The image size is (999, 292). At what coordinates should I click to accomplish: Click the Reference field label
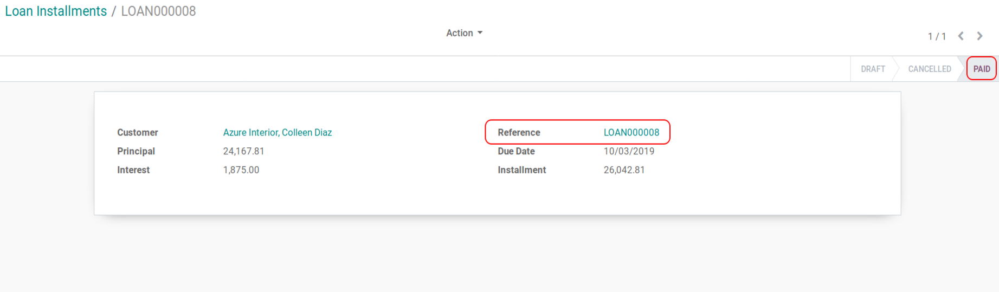coord(519,133)
